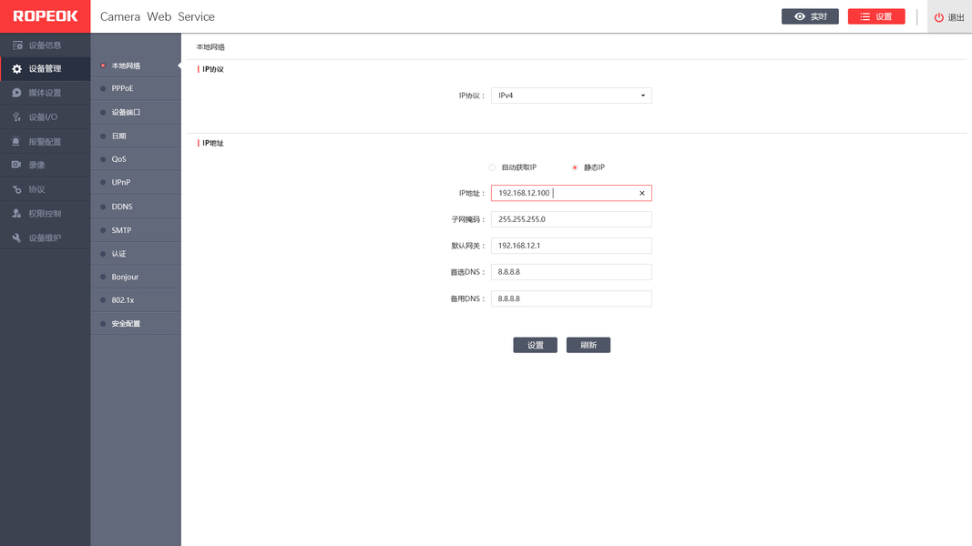Click the 设备信息 sidebar icon
The image size is (972, 546).
pos(17,45)
